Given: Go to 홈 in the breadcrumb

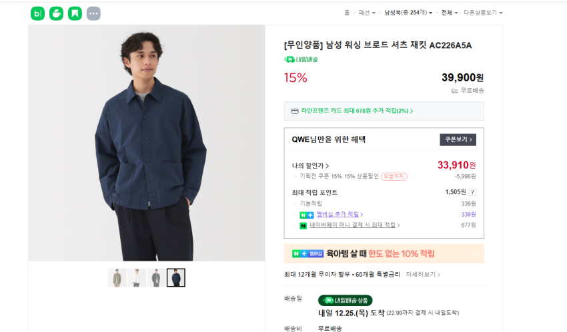Looking at the screenshot, I should tap(347, 13).
